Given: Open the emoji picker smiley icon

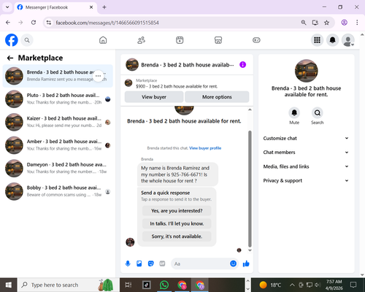Looking at the screenshot, I should (233, 264).
